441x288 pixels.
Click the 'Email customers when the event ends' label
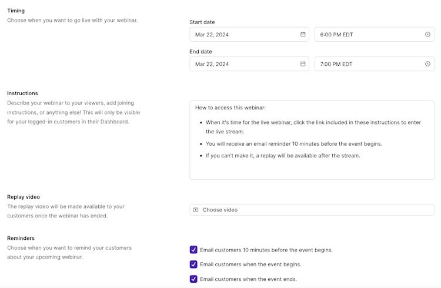(x=248, y=279)
